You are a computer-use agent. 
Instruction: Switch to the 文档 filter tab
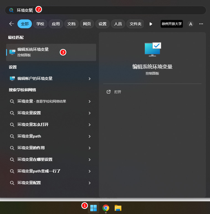click(x=71, y=24)
